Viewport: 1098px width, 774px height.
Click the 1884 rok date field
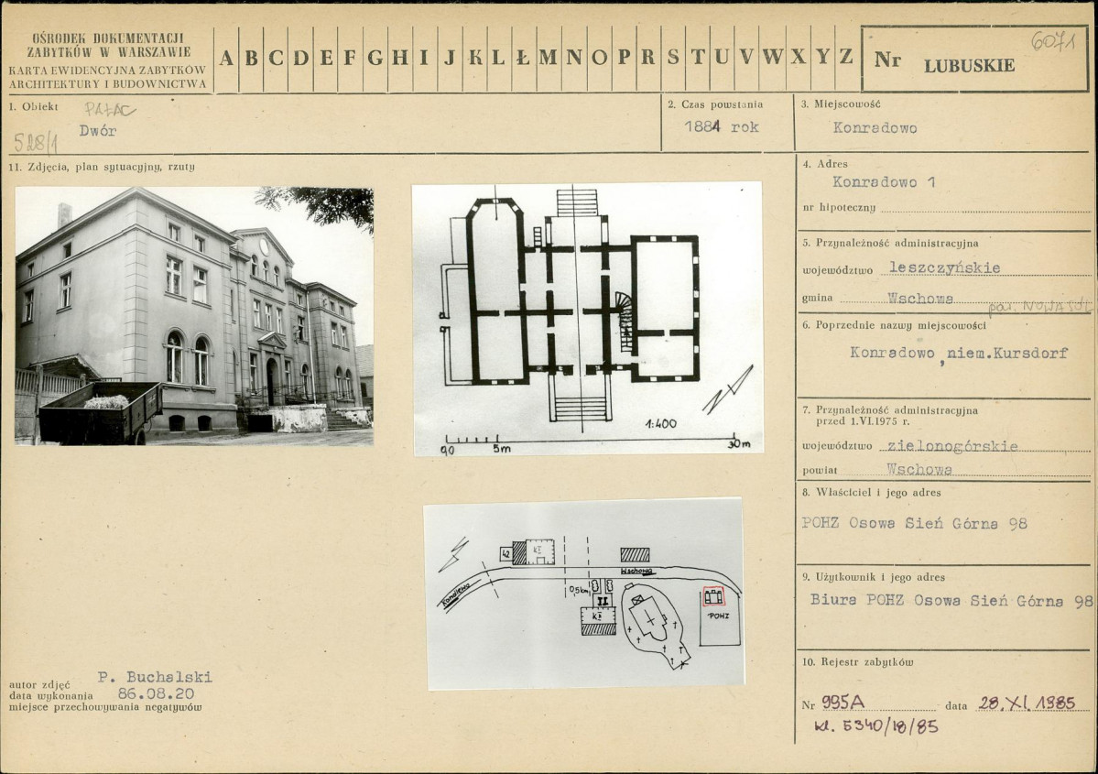[x=722, y=127]
